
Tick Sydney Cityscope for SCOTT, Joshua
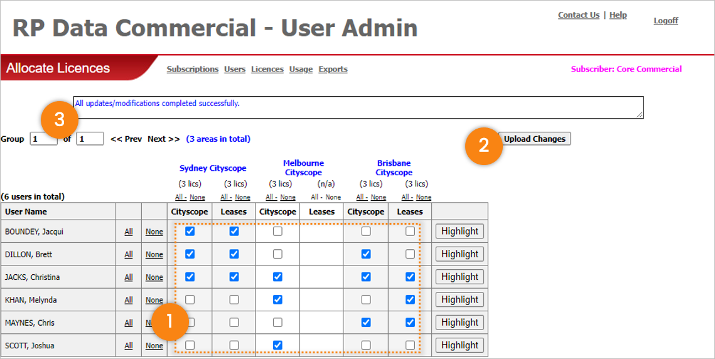coord(190,345)
